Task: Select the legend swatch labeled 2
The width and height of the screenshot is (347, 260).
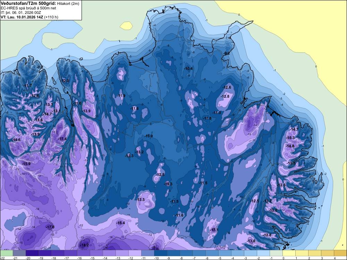Action: pyautogui.click(x=314, y=253)
